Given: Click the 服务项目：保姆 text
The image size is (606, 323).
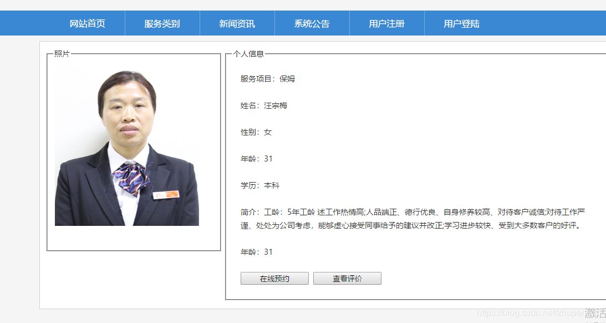Looking at the screenshot, I should pyautogui.click(x=268, y=79).
